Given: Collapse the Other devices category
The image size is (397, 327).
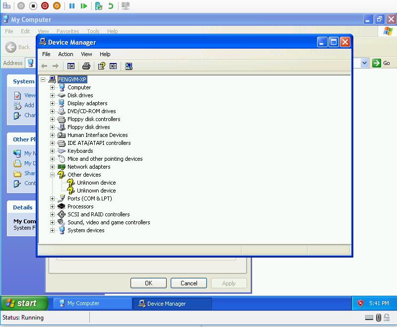Looking at the screenshot, I should tap(52, 175).
